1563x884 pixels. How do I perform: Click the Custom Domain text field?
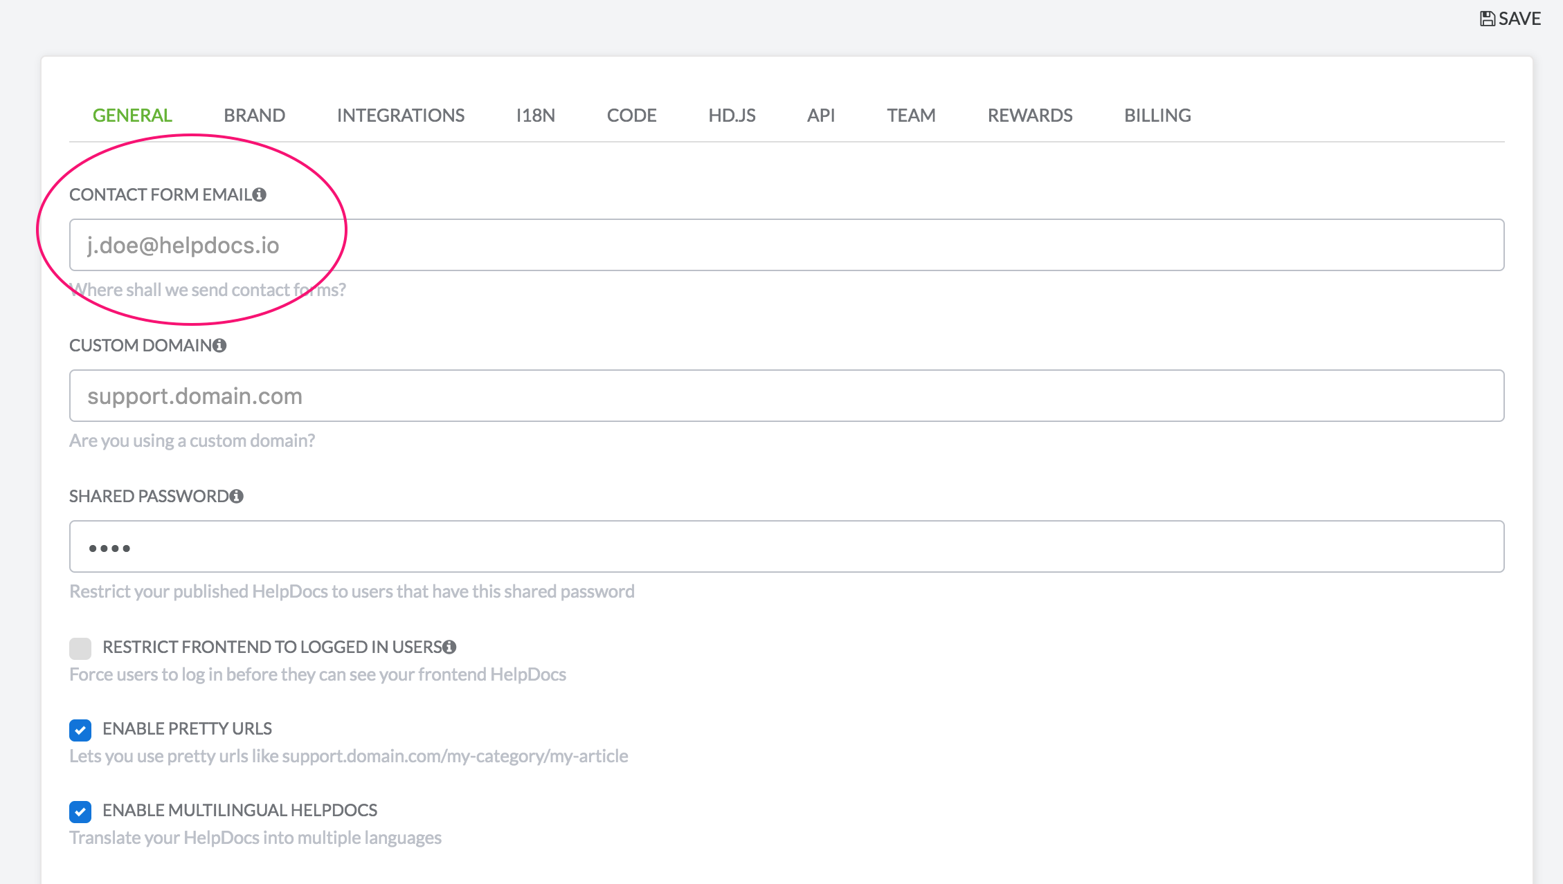tap(786, 396)
